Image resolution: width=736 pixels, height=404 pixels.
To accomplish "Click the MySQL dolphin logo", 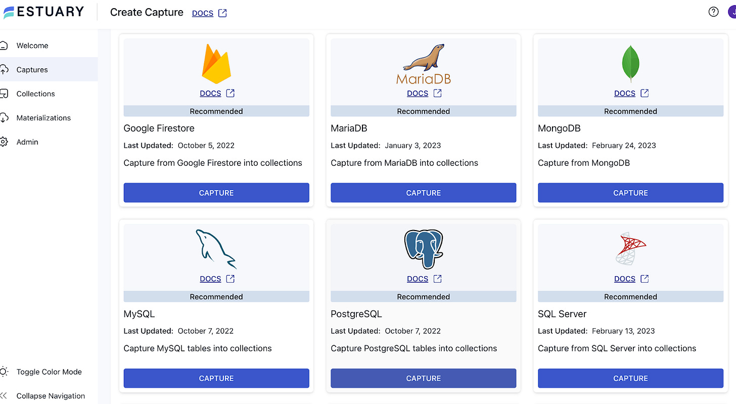I will [216, 249].
